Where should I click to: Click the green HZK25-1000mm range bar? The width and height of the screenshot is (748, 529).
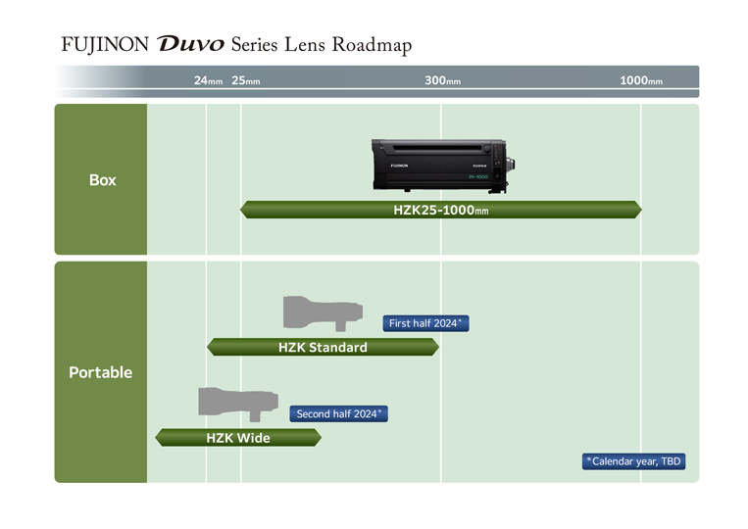pyautogui.click(x=440, y=210)
